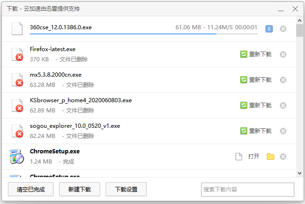305x204 pixels.
Task: Select the fully visible ChromeSetup.exe filename
Action: [x=54, y=151]
